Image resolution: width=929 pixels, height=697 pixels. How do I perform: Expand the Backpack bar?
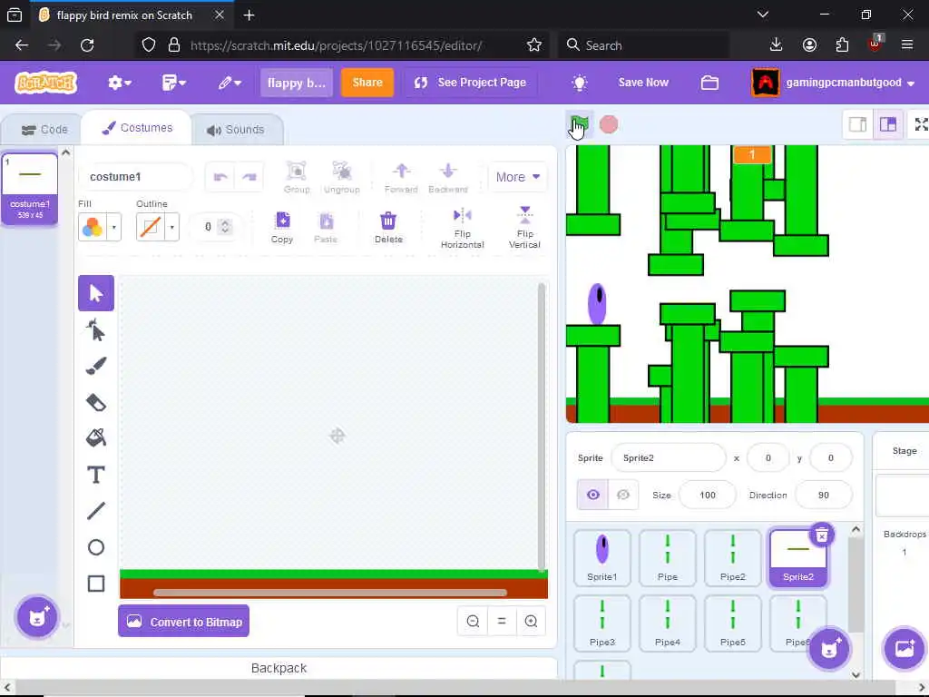pos(279,668)
